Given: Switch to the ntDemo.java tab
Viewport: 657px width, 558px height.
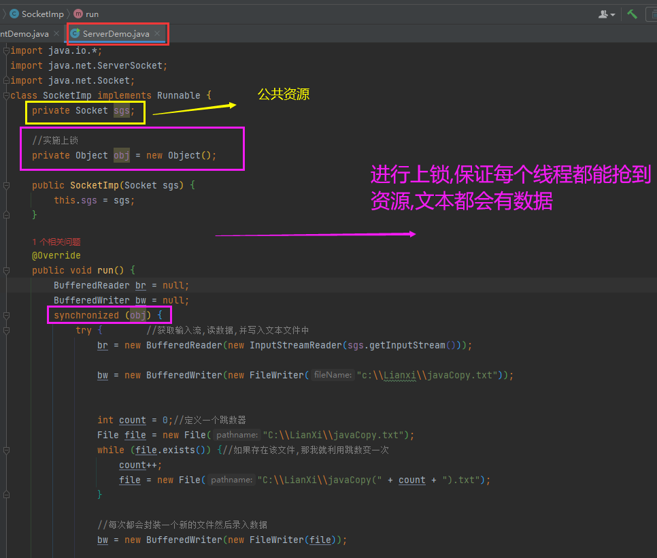Looking at the screenshot, I should point(24,34).
